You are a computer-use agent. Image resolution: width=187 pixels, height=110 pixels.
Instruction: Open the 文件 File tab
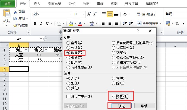[8, 4]
